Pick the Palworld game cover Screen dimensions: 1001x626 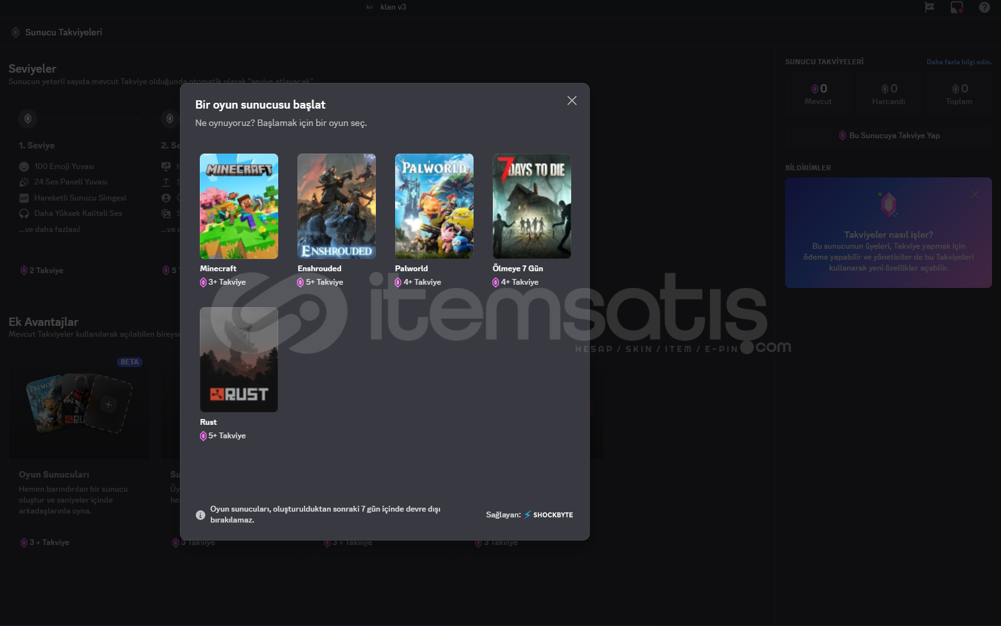coord(434,206)
